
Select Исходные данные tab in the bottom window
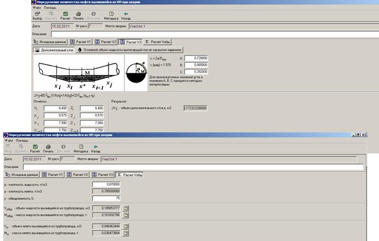21,174
